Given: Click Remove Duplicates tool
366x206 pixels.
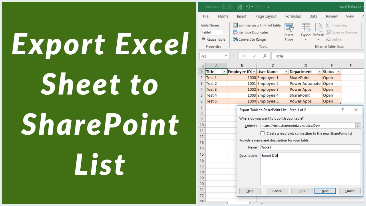Looking at the screenshot, I should (x=251, y=32).
